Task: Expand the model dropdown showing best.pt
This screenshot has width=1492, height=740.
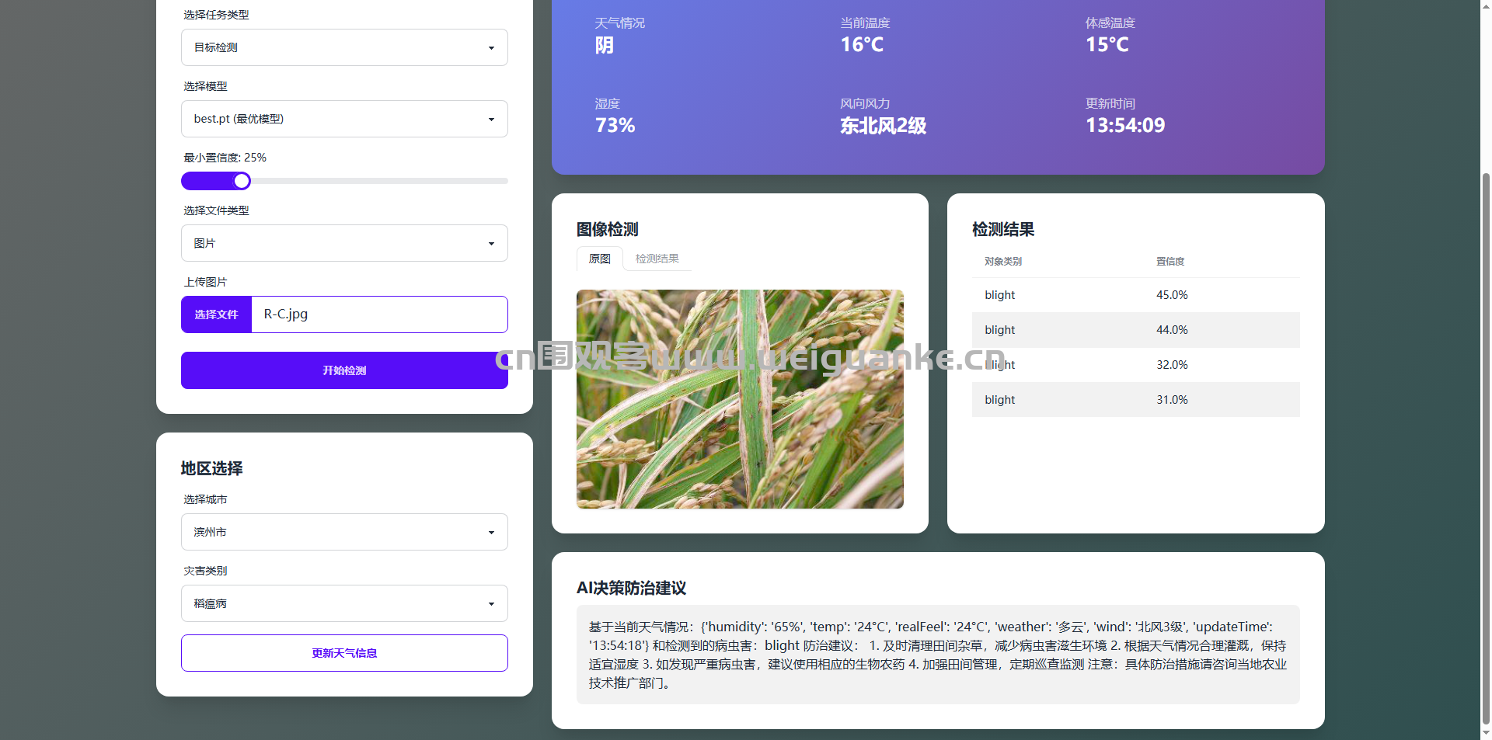Action: [344, 119]
